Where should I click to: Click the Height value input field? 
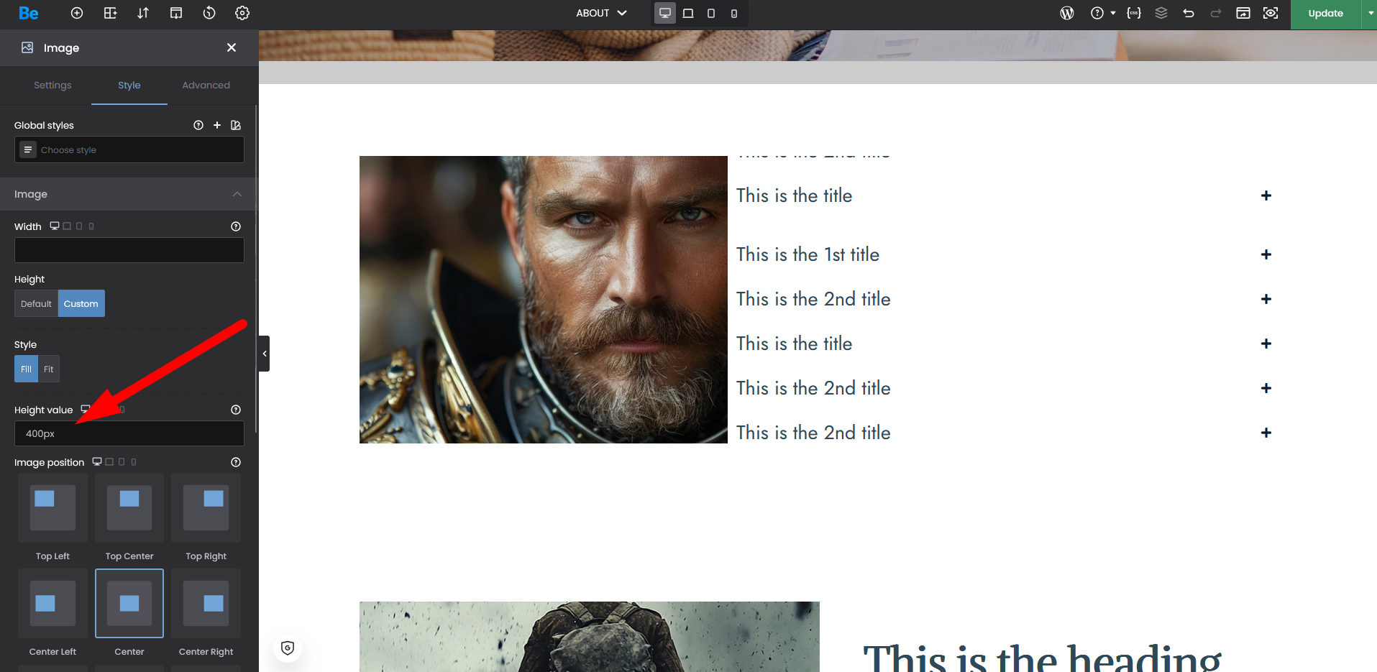(x=129, y=434)
